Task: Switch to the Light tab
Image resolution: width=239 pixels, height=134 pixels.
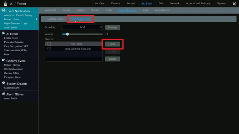Action: 146,10
